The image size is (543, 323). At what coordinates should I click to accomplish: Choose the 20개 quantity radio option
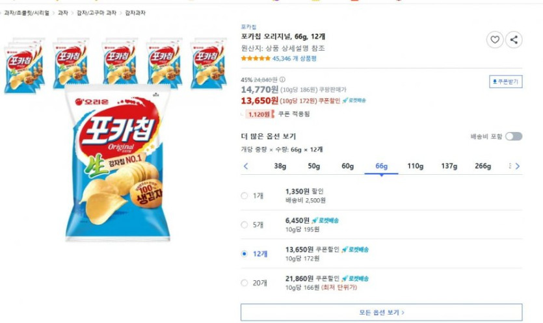245,283
